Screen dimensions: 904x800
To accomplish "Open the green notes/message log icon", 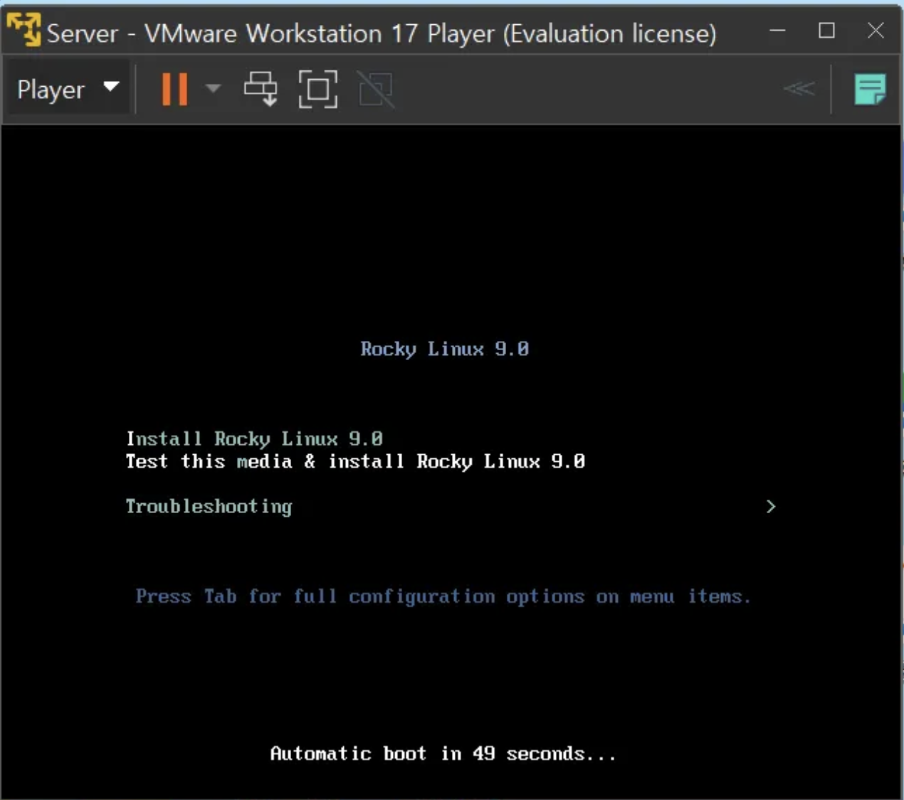I will coord(870,89).
